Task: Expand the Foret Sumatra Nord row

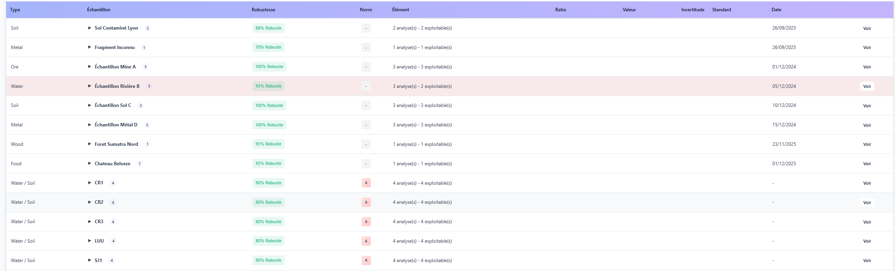Action: pos(89,144)
